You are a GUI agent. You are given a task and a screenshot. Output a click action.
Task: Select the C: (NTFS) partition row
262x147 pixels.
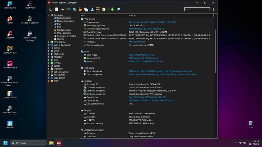point(147,114)
